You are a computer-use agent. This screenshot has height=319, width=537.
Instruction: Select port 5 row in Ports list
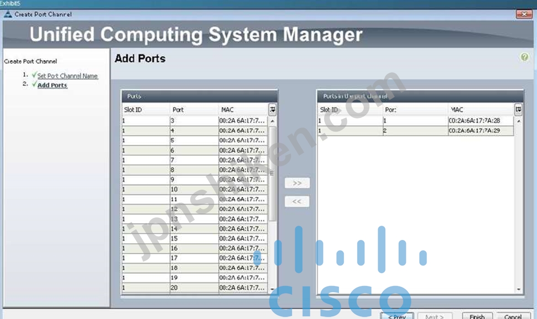point(195,140)
